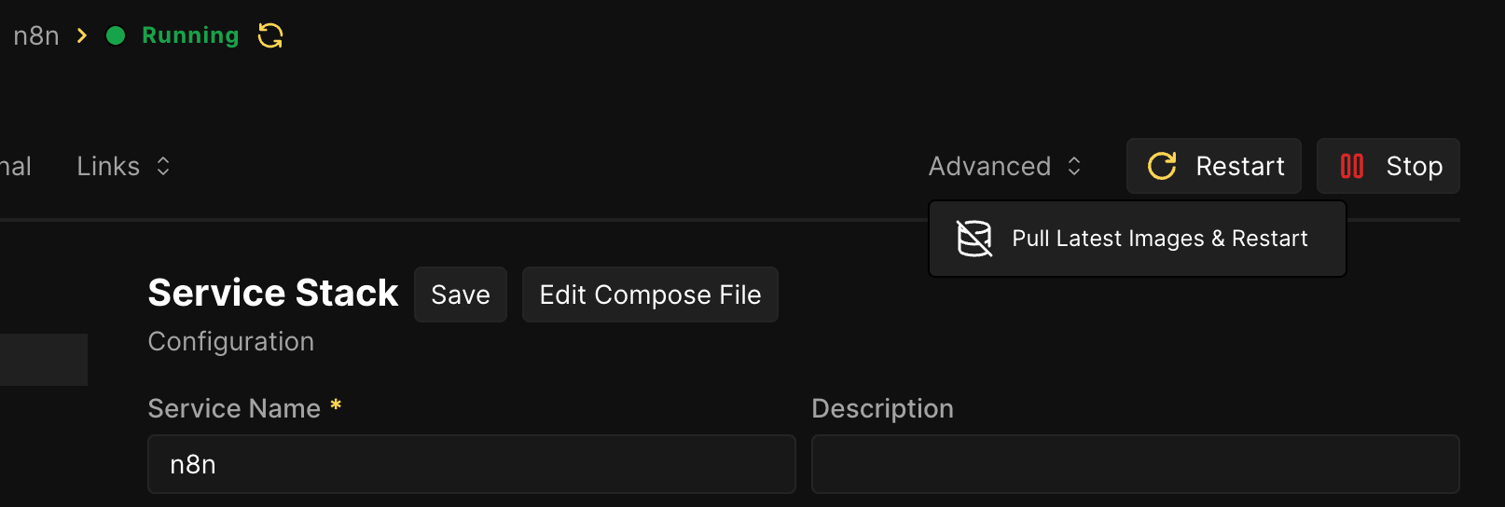Click the Service Stack heading
1505x507 pixels.
click(273, 293)
